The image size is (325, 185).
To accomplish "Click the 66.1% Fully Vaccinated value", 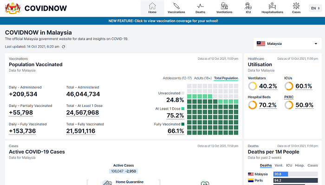I will click(176, 131).
